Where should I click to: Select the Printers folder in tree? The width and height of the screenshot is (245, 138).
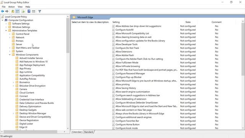click(20, 41)
